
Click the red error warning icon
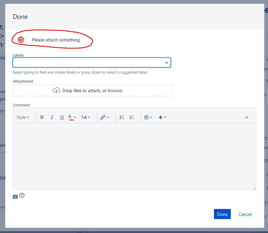21,40
